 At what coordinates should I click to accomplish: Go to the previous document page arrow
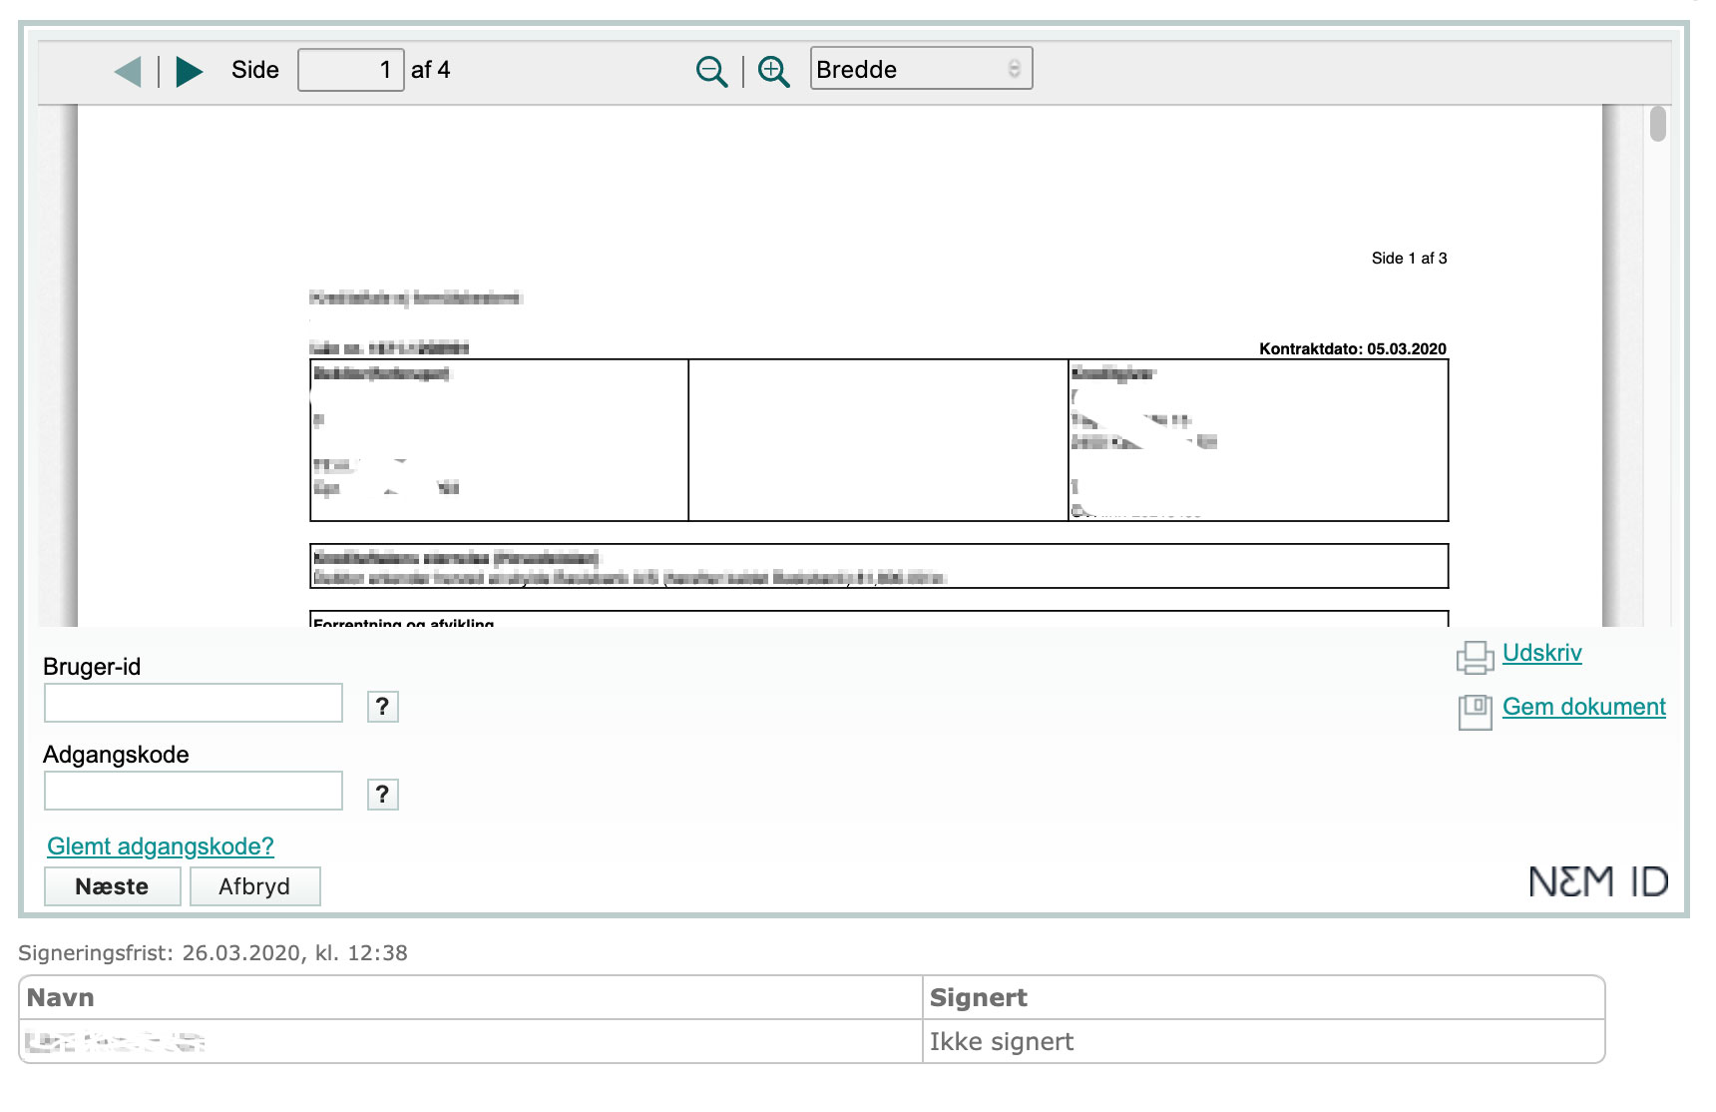click(x=128, y=71)
